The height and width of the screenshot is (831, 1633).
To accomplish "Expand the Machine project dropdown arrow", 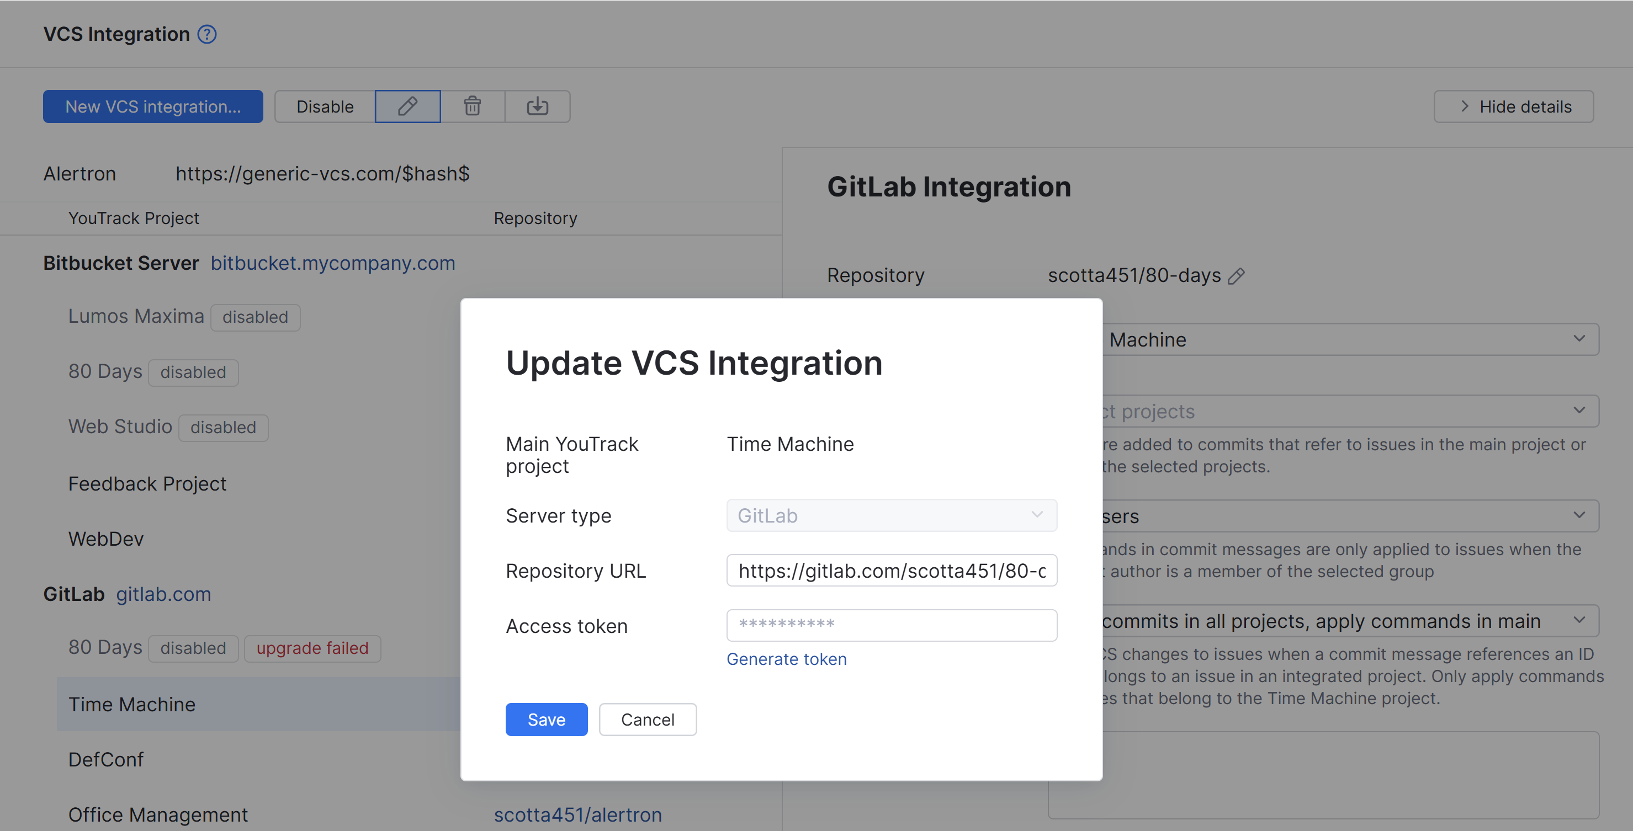I will (x=1578, y=339).
